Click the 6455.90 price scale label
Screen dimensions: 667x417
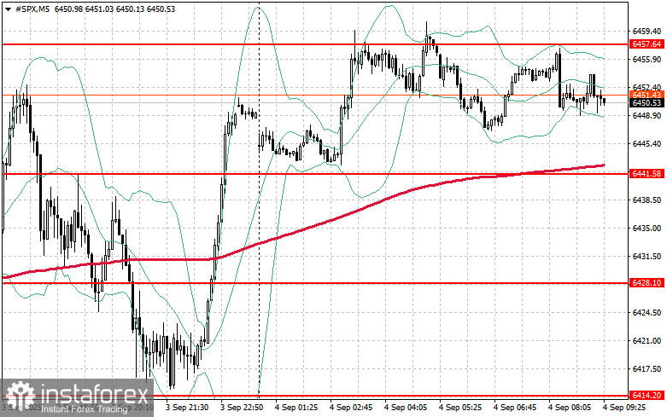point(647,60)
